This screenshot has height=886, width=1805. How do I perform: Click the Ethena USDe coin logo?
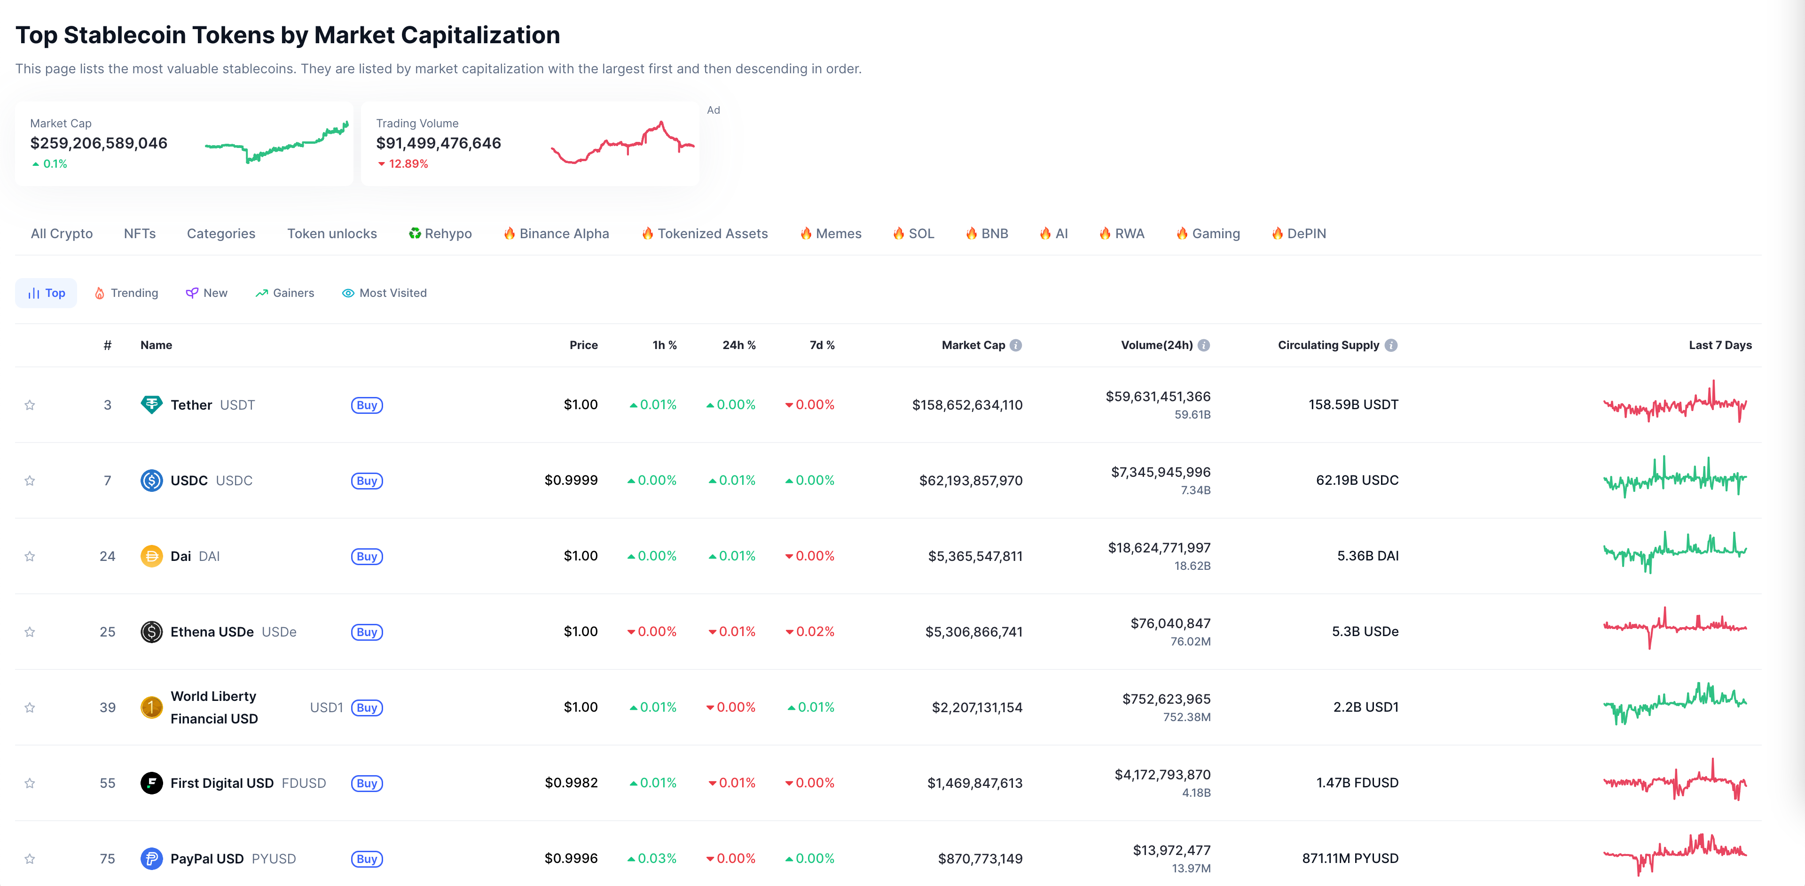point(151,632)
